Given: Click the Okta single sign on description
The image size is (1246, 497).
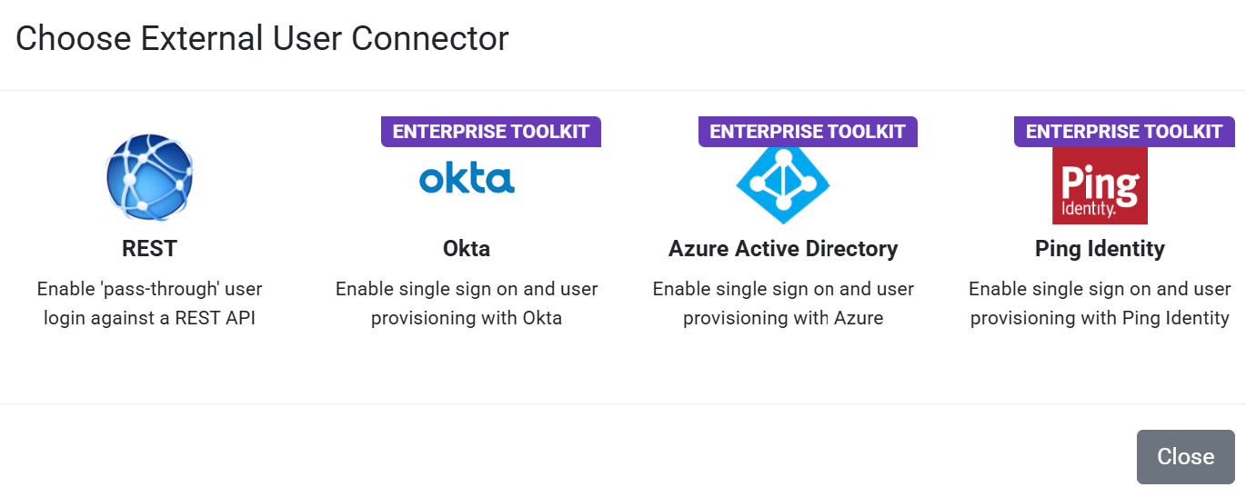Looking at the screenshot, I should tap(467, 303).
